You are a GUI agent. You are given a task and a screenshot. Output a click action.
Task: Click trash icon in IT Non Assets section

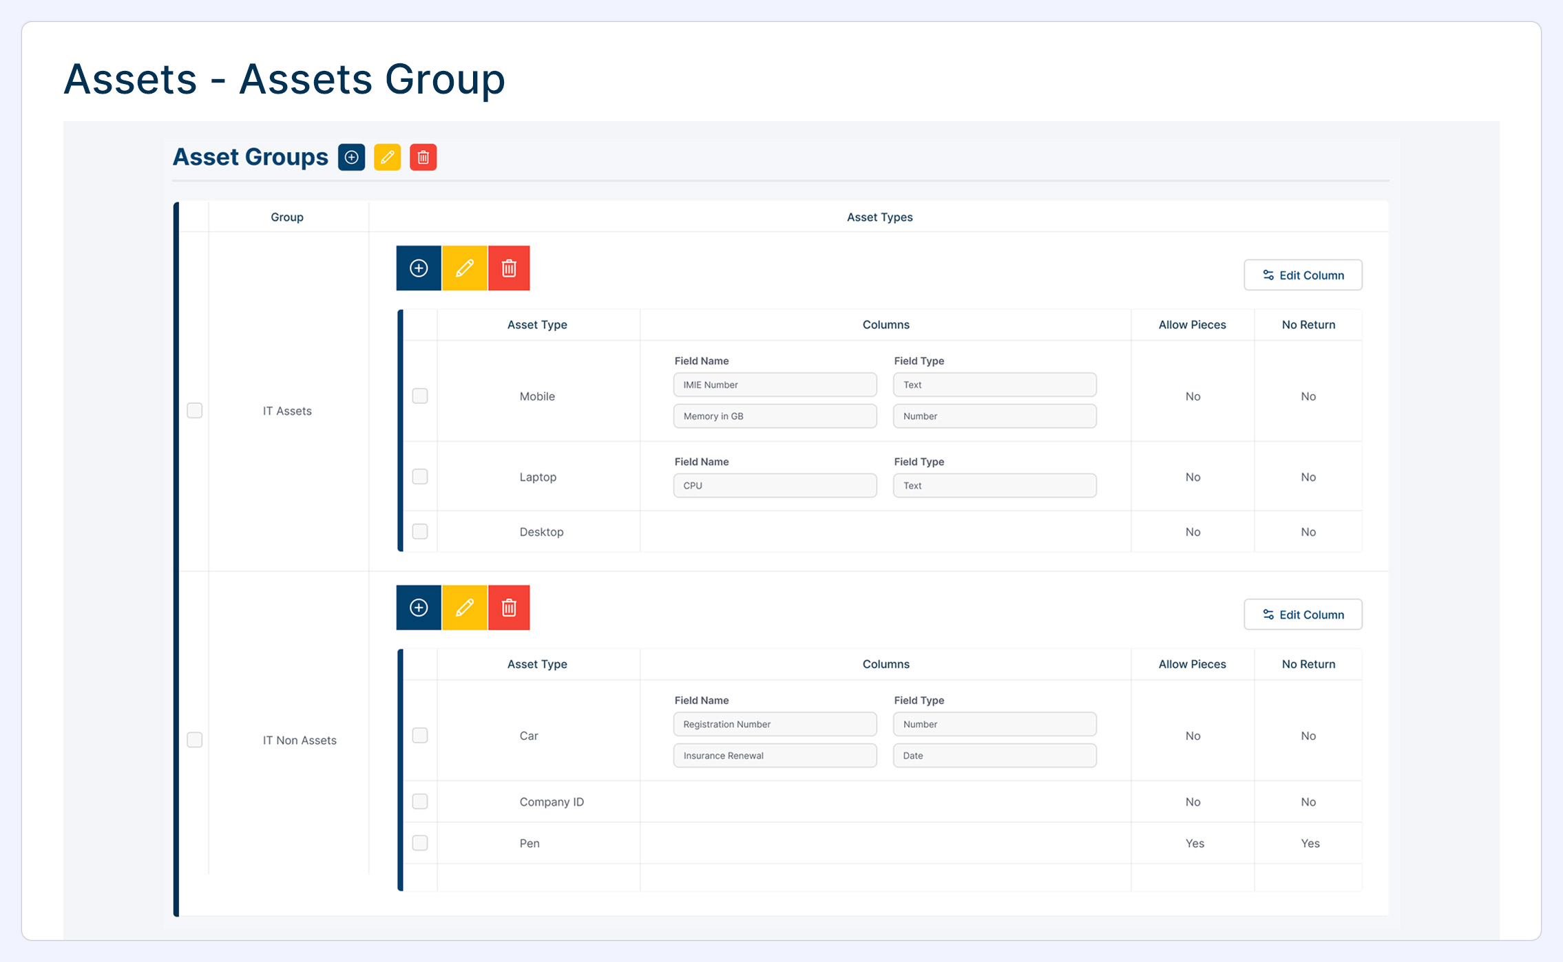(x=509, y=608)
